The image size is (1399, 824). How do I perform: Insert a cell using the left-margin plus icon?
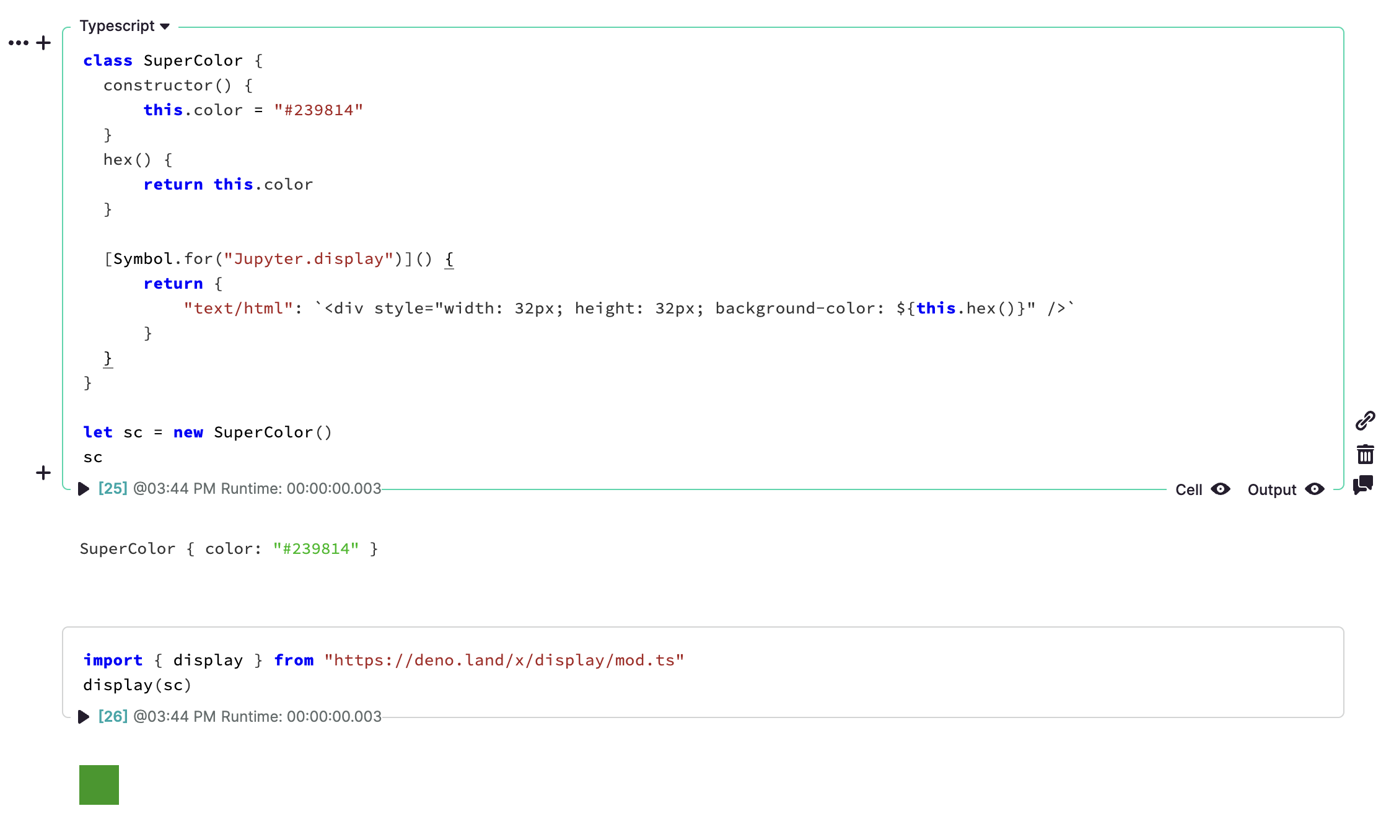point(43,473)
